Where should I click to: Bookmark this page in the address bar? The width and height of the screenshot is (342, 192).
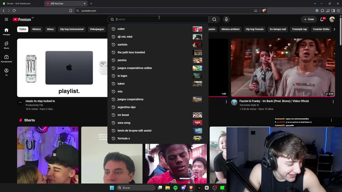pos(71,11)
